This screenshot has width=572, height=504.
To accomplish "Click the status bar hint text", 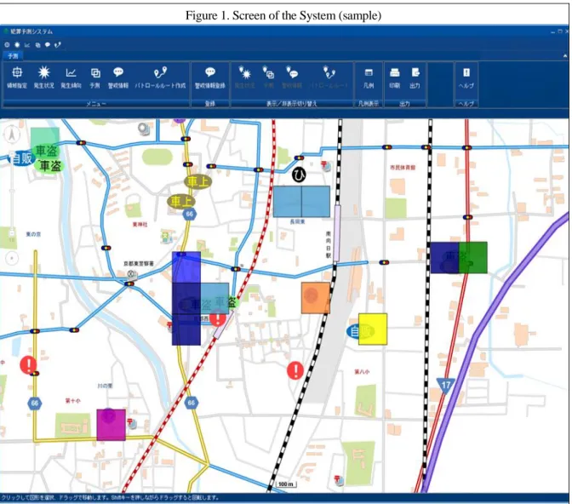I will point(110,497).
